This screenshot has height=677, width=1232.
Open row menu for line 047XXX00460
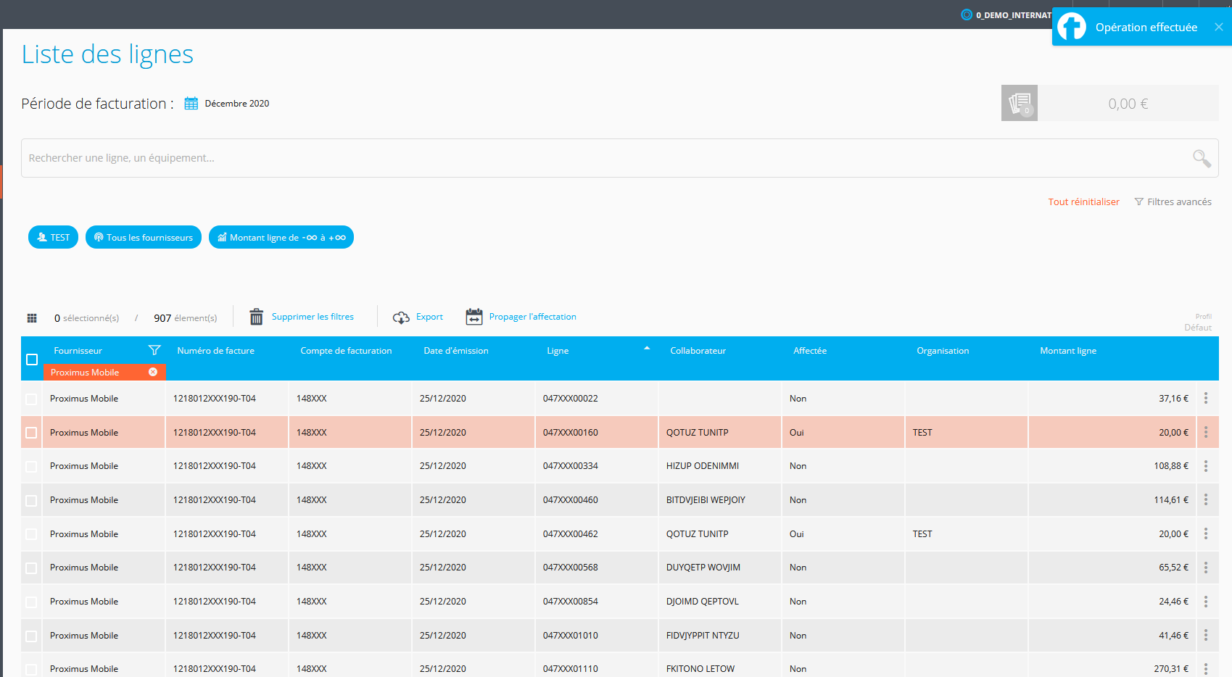[1206, 499]
